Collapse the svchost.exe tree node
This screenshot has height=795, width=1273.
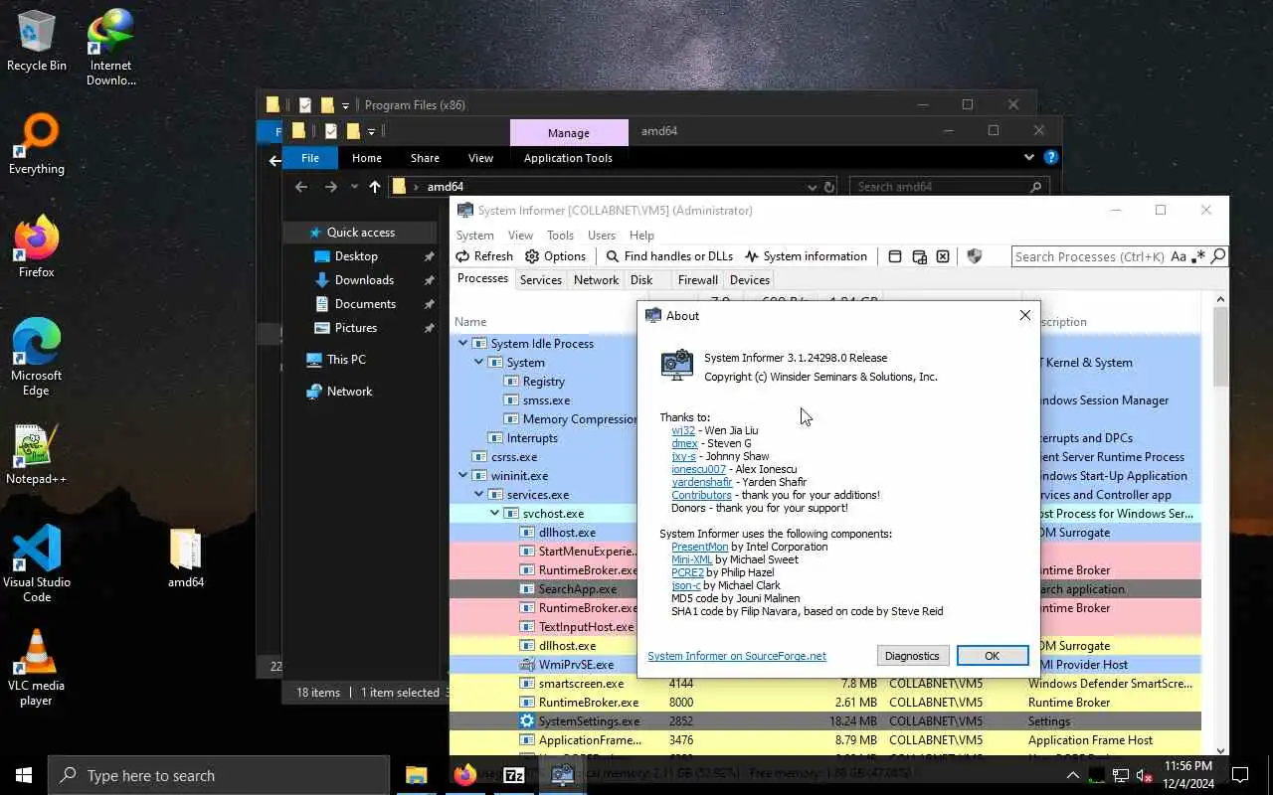tap(494, 513)
